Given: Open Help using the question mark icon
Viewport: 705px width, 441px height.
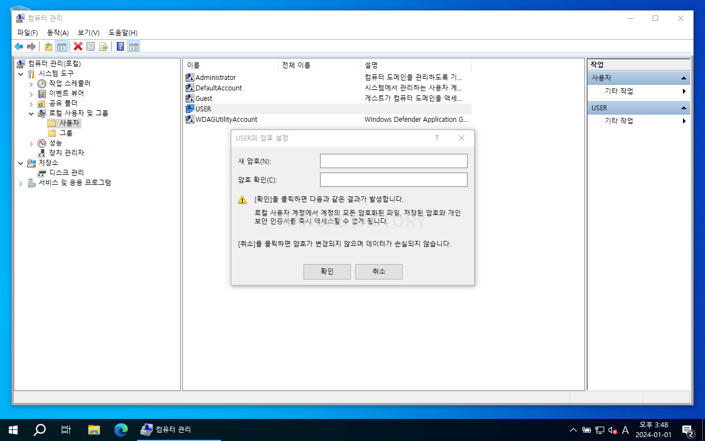Looking at the screenshot, I should 120,46.
